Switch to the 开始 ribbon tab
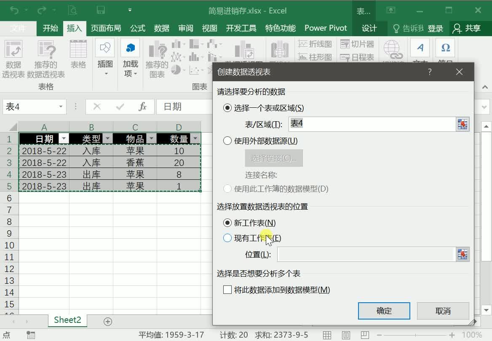This screenshot has width=492, height=341. point(50,28)
